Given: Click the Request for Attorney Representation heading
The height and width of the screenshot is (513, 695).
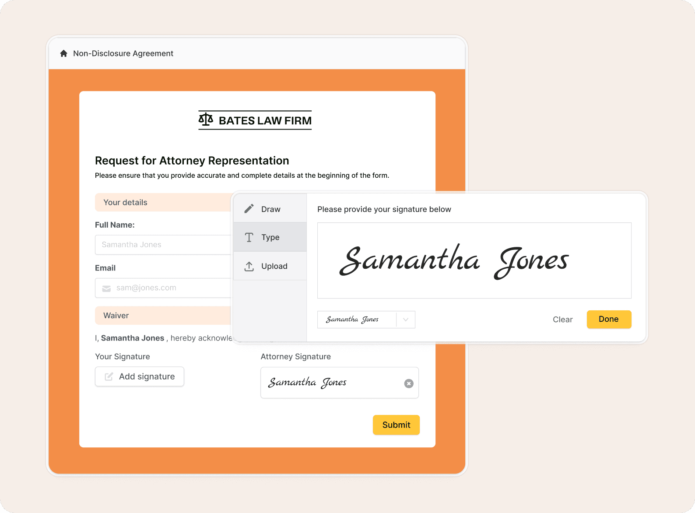Looking at the screenshot, I should click(192, 161).
